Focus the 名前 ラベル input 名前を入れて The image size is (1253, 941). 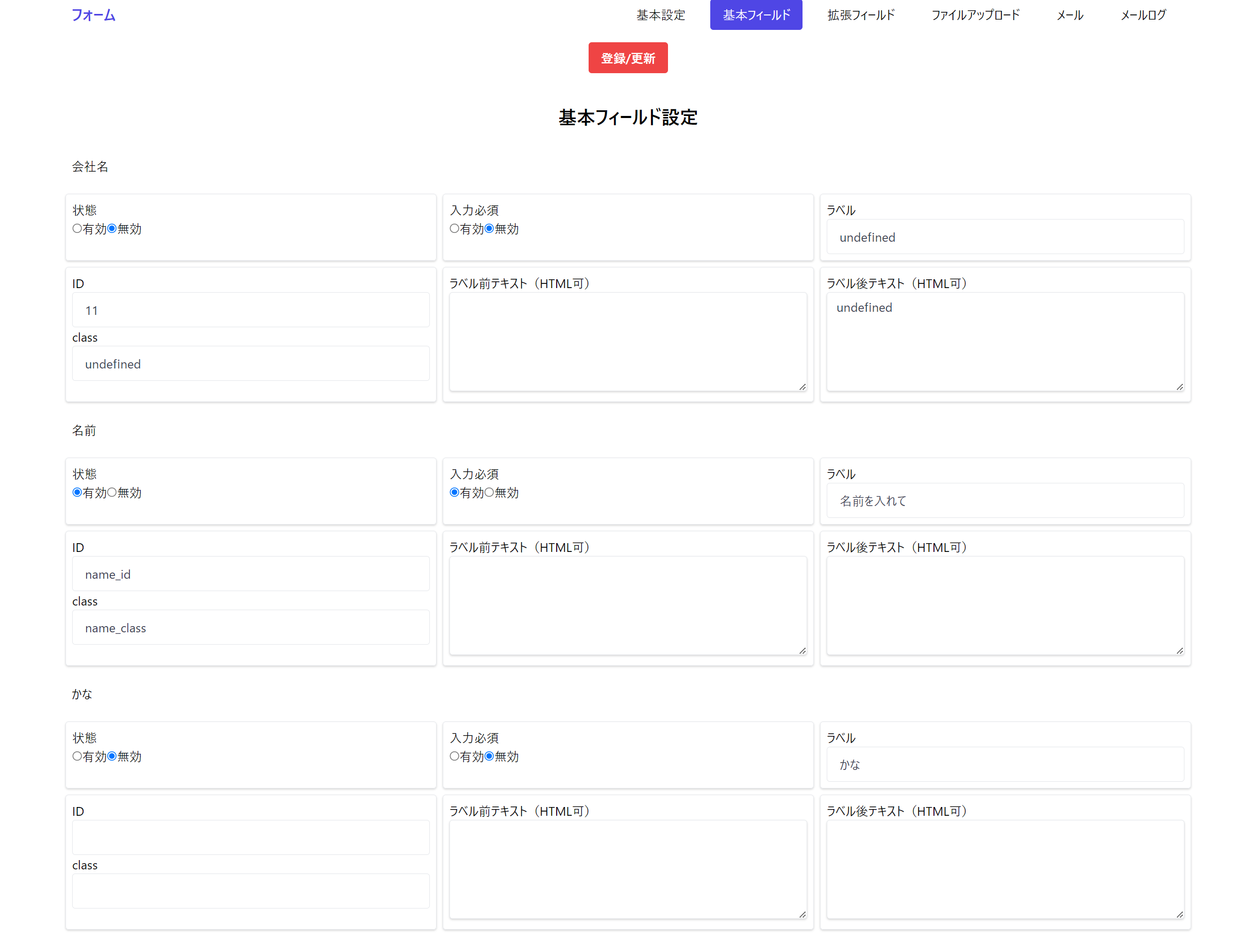coord(1005,500)
